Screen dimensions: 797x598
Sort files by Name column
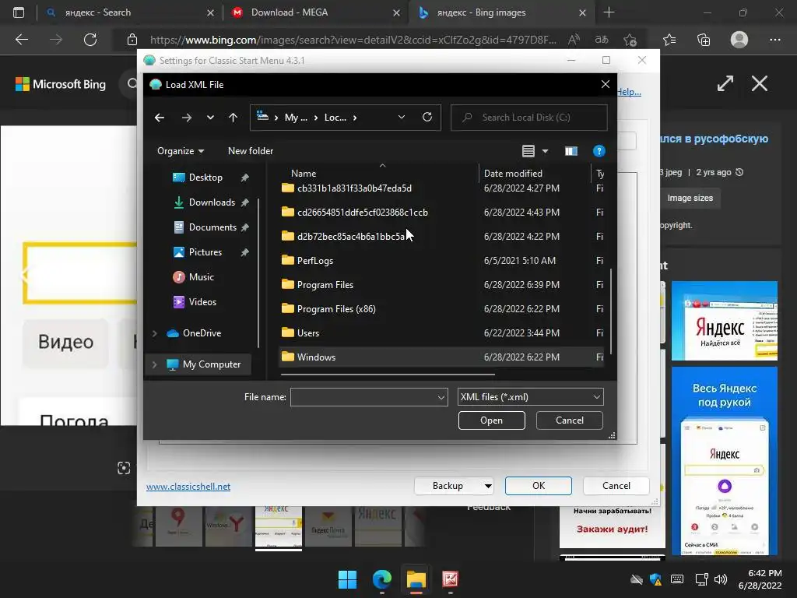(x=304, y=174)
